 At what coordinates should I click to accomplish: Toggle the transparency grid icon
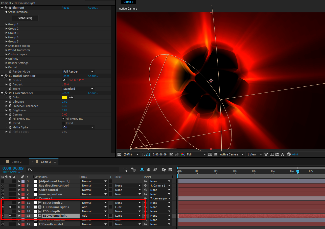click(216, 154)
